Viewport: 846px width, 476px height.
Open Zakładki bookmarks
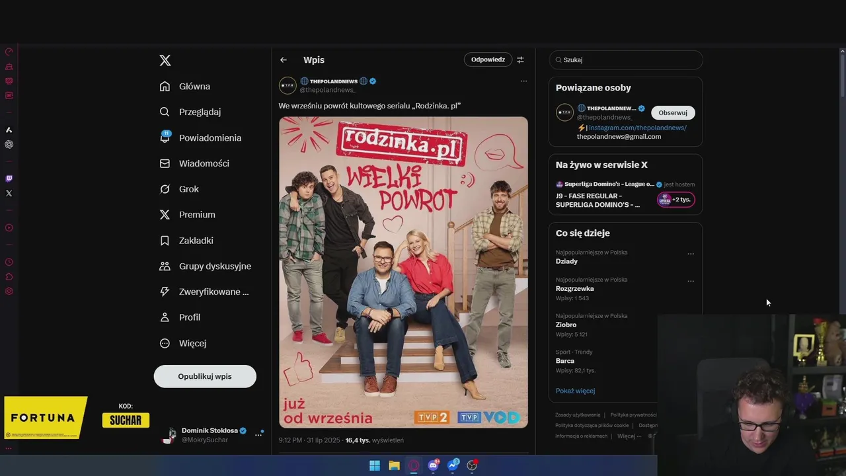click(x=186, y=241)
